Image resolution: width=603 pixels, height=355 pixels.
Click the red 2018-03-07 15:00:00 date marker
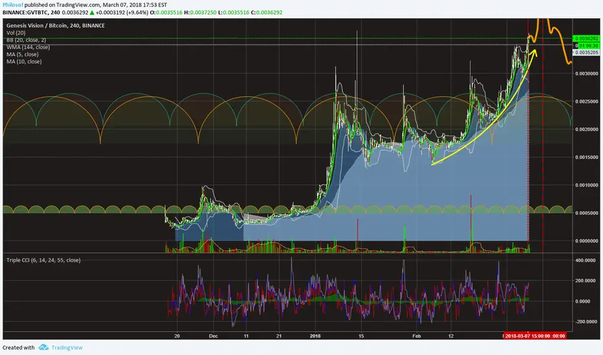coord(535,336)
